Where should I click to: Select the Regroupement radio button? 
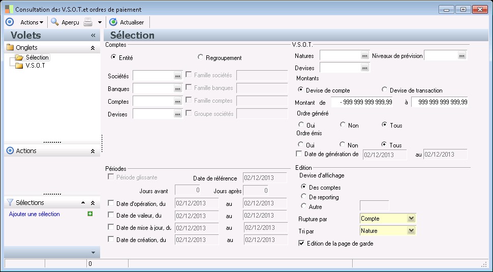(200, 57)
